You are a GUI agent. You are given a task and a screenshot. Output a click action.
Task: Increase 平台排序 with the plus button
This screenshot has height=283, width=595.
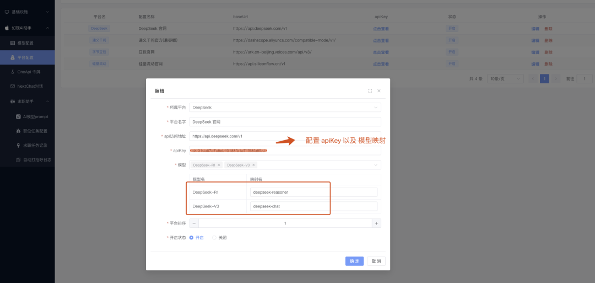[376, 223]
